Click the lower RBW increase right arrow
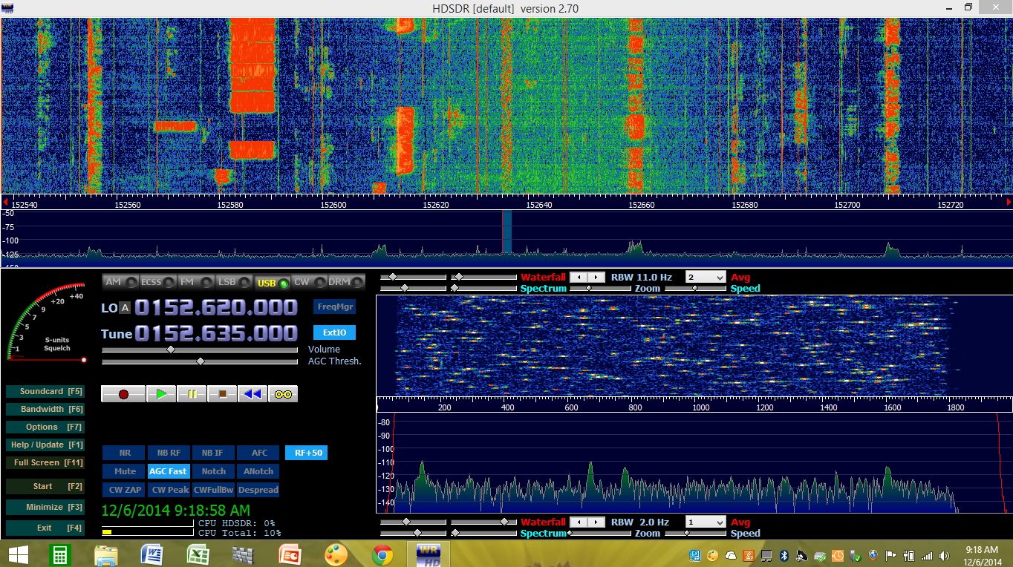1013x567 pixels. pos(596,522)
